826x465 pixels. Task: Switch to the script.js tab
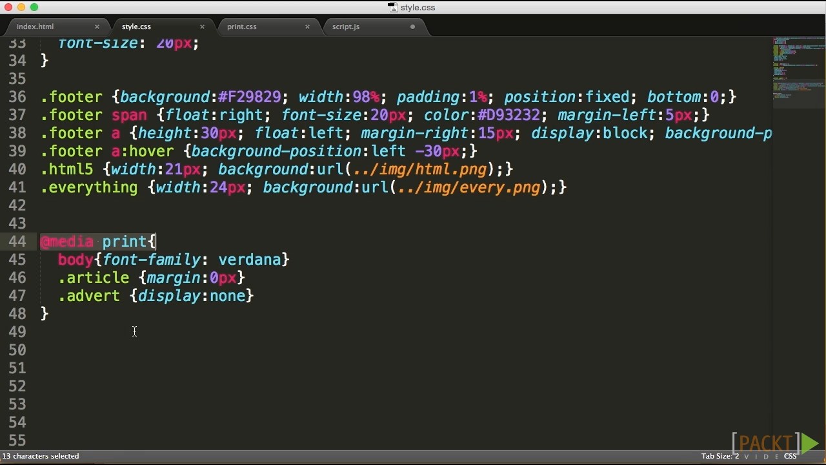click(345, 26)
